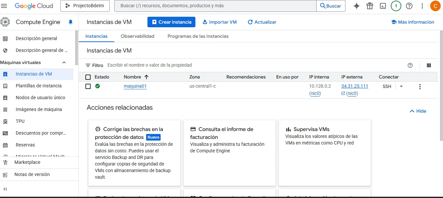Screen dimensions: 443x198
Task: Click the Buscar search button
Action: [x=331, y=6]
